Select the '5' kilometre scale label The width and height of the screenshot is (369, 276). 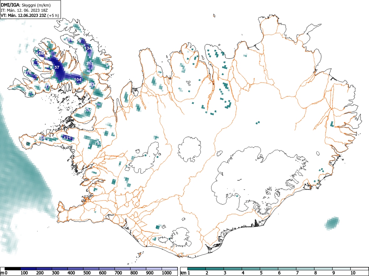click(x=261, y=273)
